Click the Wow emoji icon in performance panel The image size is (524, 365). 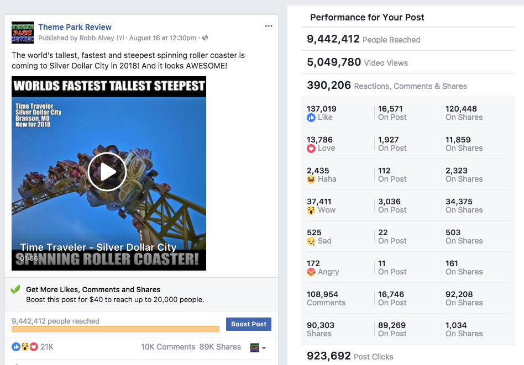(311, 210)
